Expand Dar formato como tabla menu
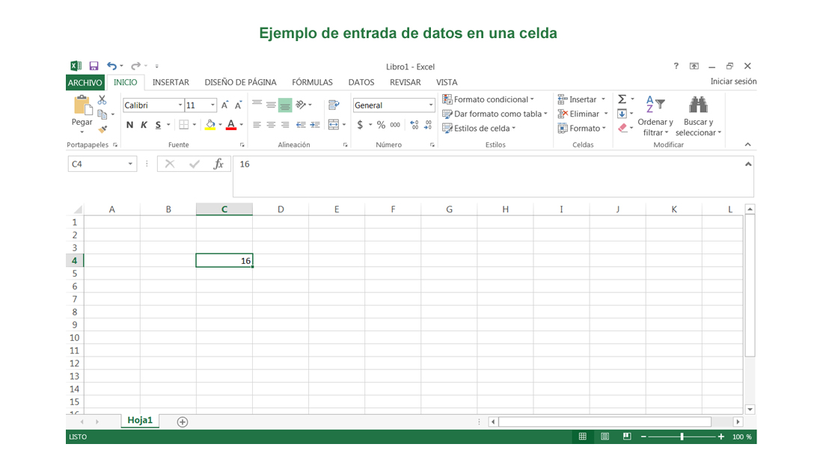This screenshot has width=823, height=450. click(495, 114)
